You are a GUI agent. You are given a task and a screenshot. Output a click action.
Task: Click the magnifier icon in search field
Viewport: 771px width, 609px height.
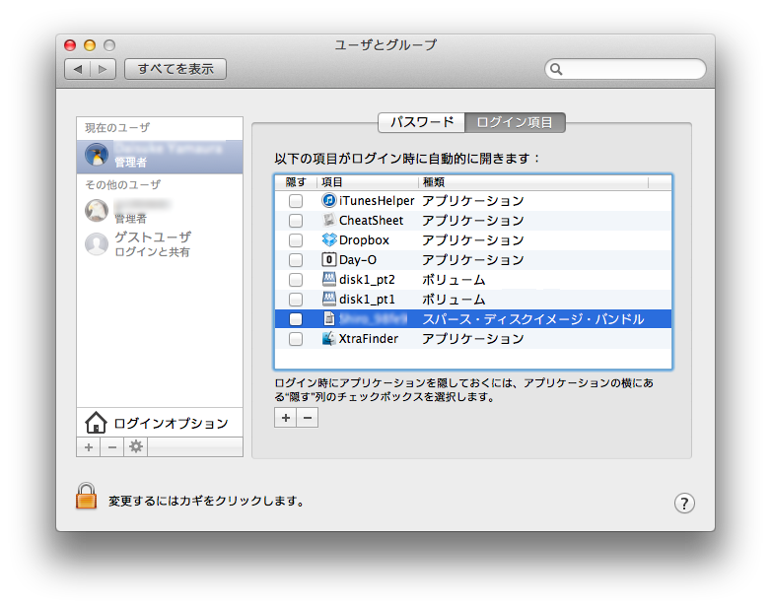click(556, 69)
